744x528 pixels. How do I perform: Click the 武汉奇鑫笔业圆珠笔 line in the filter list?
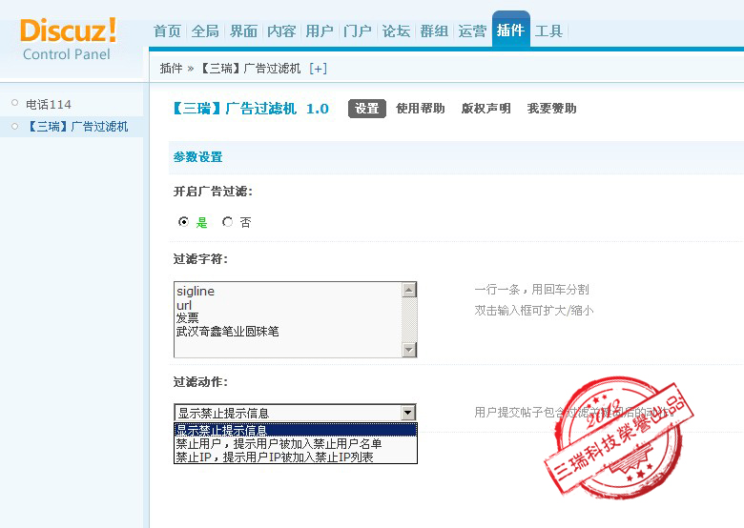(x=227, y=332)
